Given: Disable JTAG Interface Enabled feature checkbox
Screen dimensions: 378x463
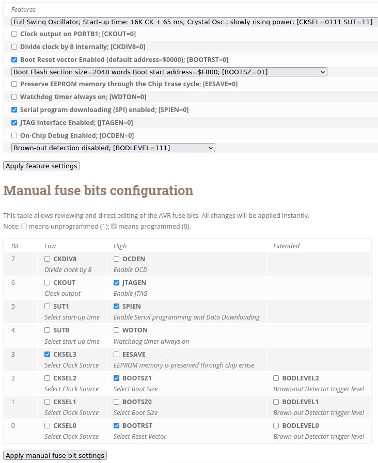Looking at the screenshot, I should point(14,122).
